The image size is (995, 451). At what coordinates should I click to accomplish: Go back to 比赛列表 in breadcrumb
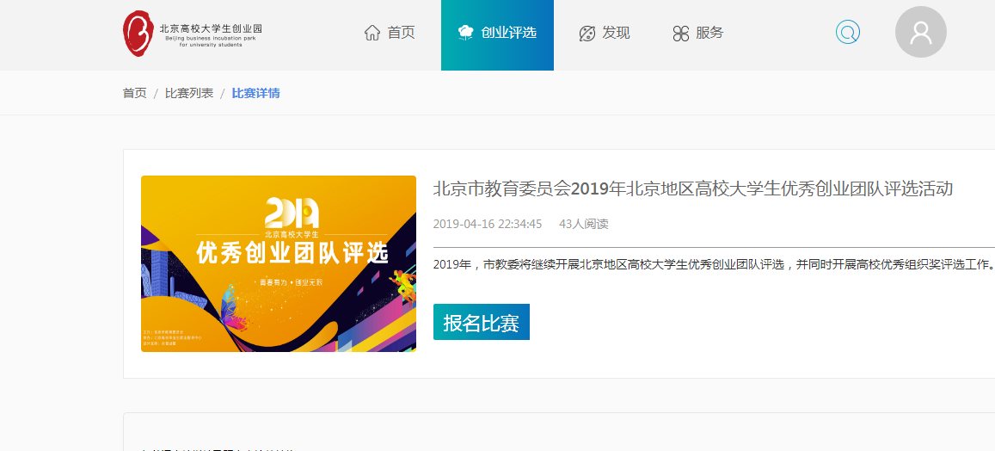(x=189, y=93)
